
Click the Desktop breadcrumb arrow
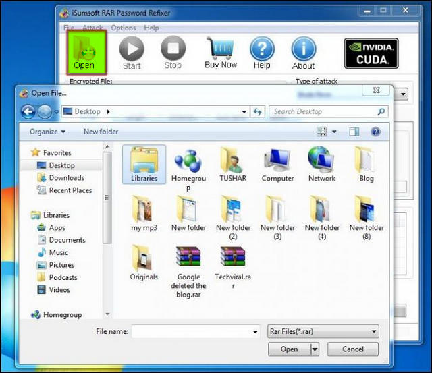(108, 112)
